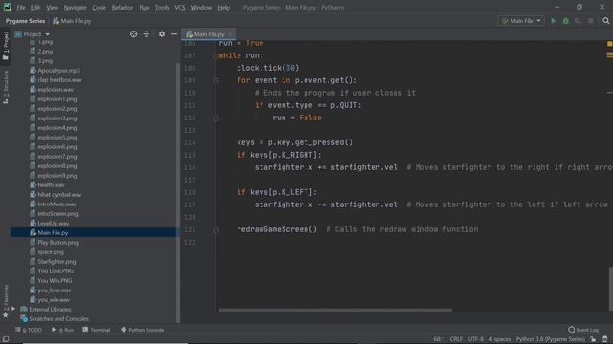Hide the Project panel using minus icon
This screenshot has width=613, height=344.
pos(174,34)
